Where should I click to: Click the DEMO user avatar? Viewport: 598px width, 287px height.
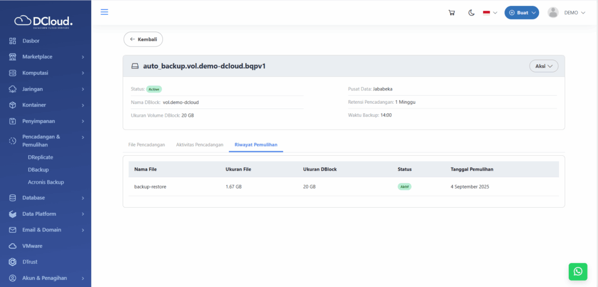(553, 13)
